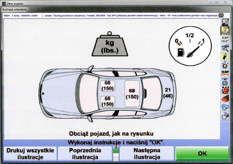
Task: Click the 21 (46) trunk load value
Action: pyautogui.click(x=168, y=93)
